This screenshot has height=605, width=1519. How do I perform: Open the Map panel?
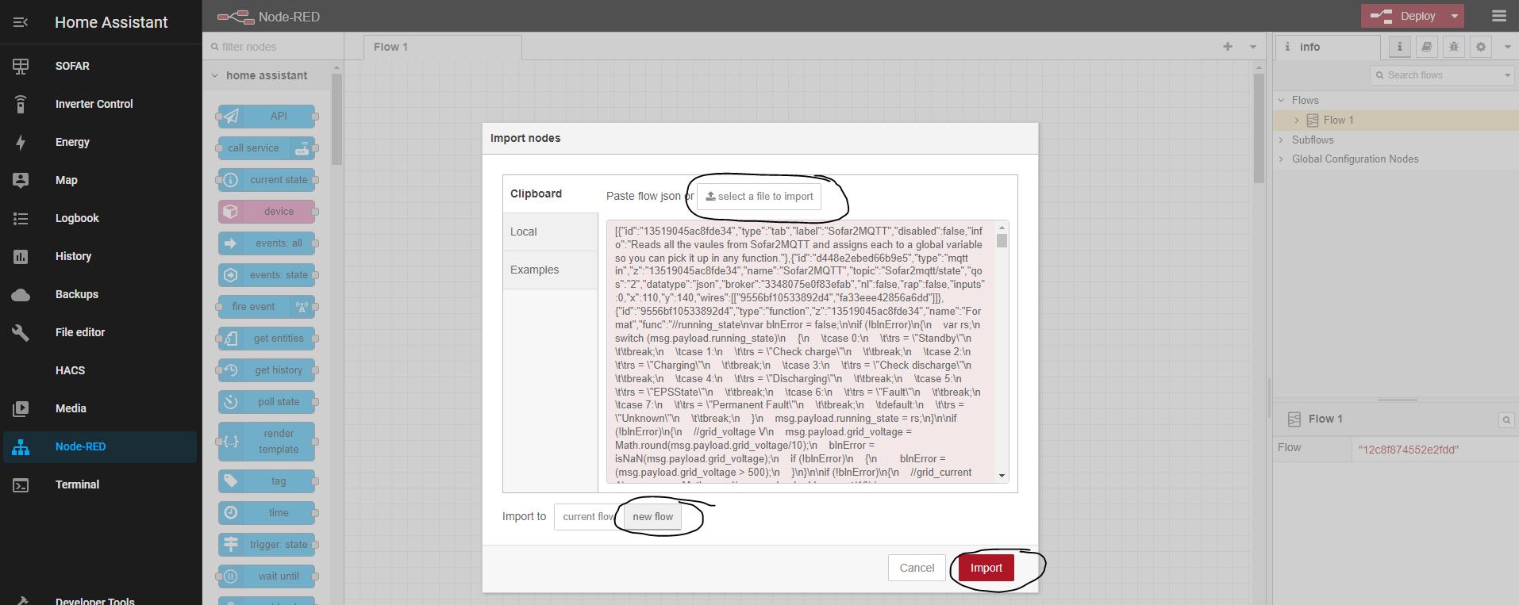point(101,180)
